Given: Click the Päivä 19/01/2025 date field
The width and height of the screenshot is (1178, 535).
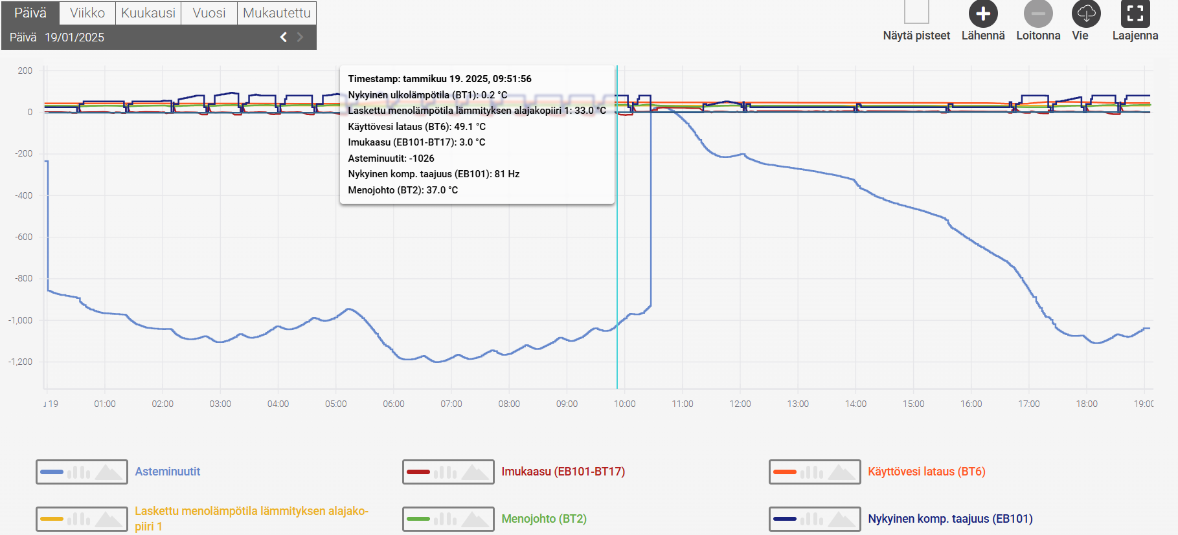Looking at the screenshot, I should tap(57, 38).
